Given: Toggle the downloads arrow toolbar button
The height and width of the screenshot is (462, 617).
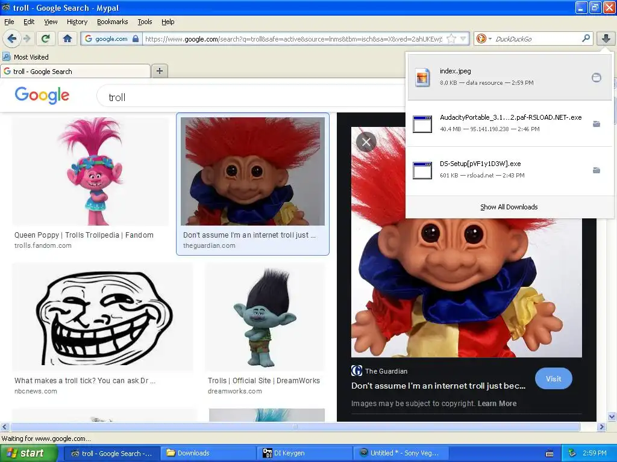Looking at the screenshot, I should [606, 38].
